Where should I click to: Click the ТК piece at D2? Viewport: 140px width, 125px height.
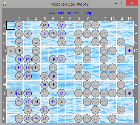coord(19,51)
